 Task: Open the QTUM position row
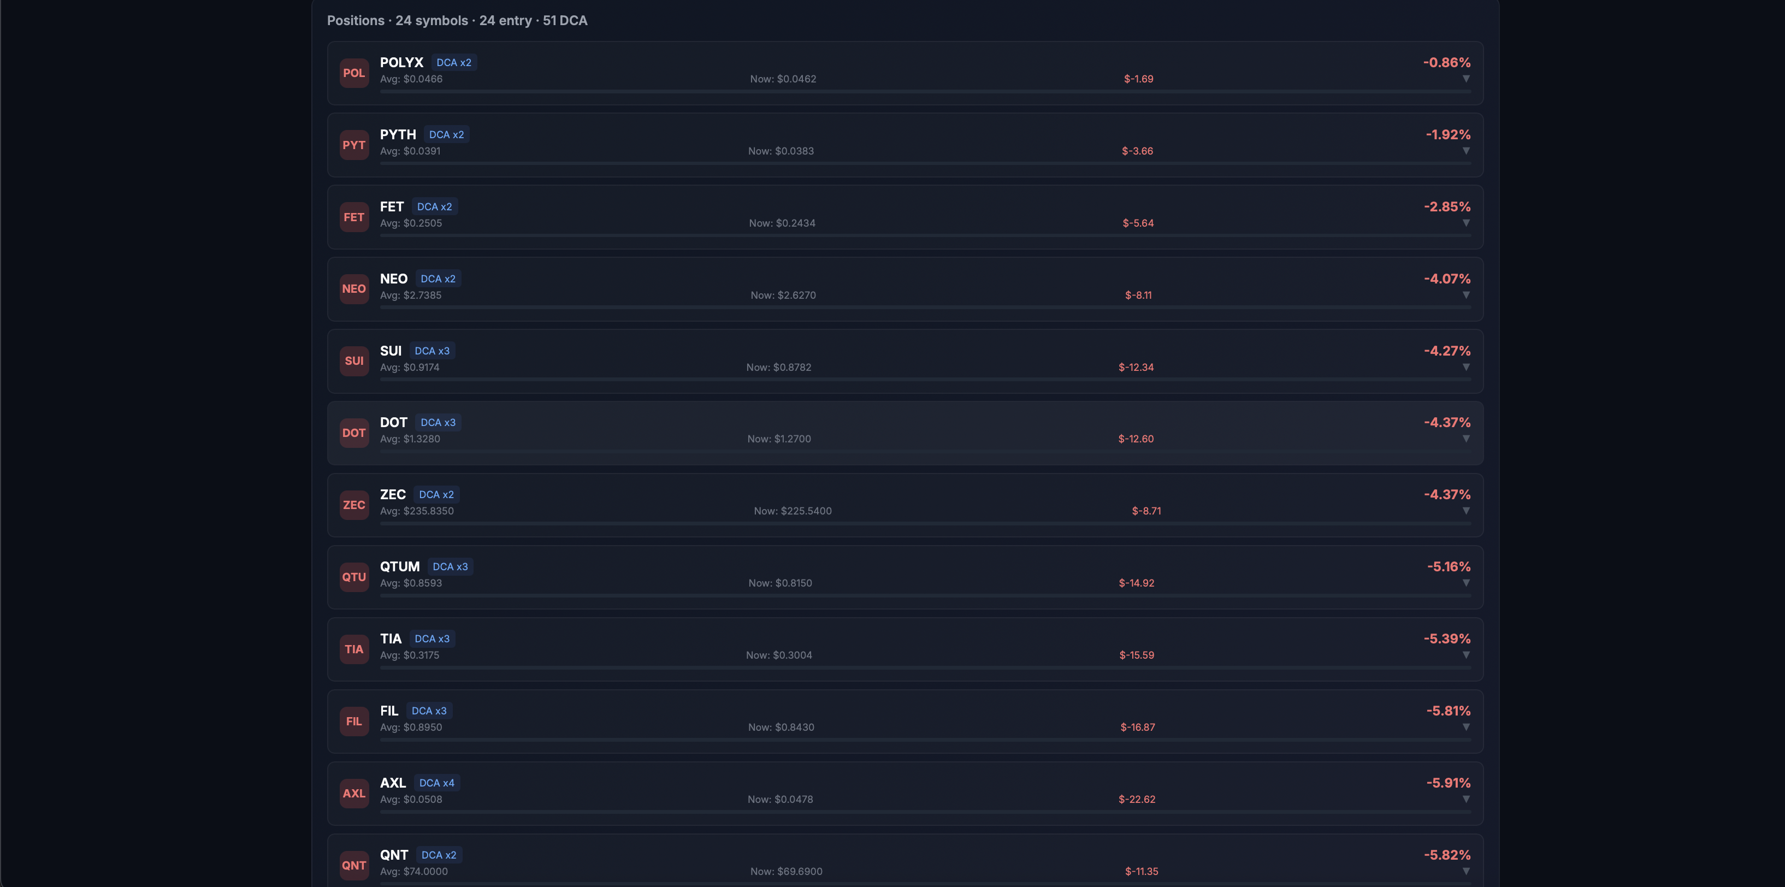901,577
